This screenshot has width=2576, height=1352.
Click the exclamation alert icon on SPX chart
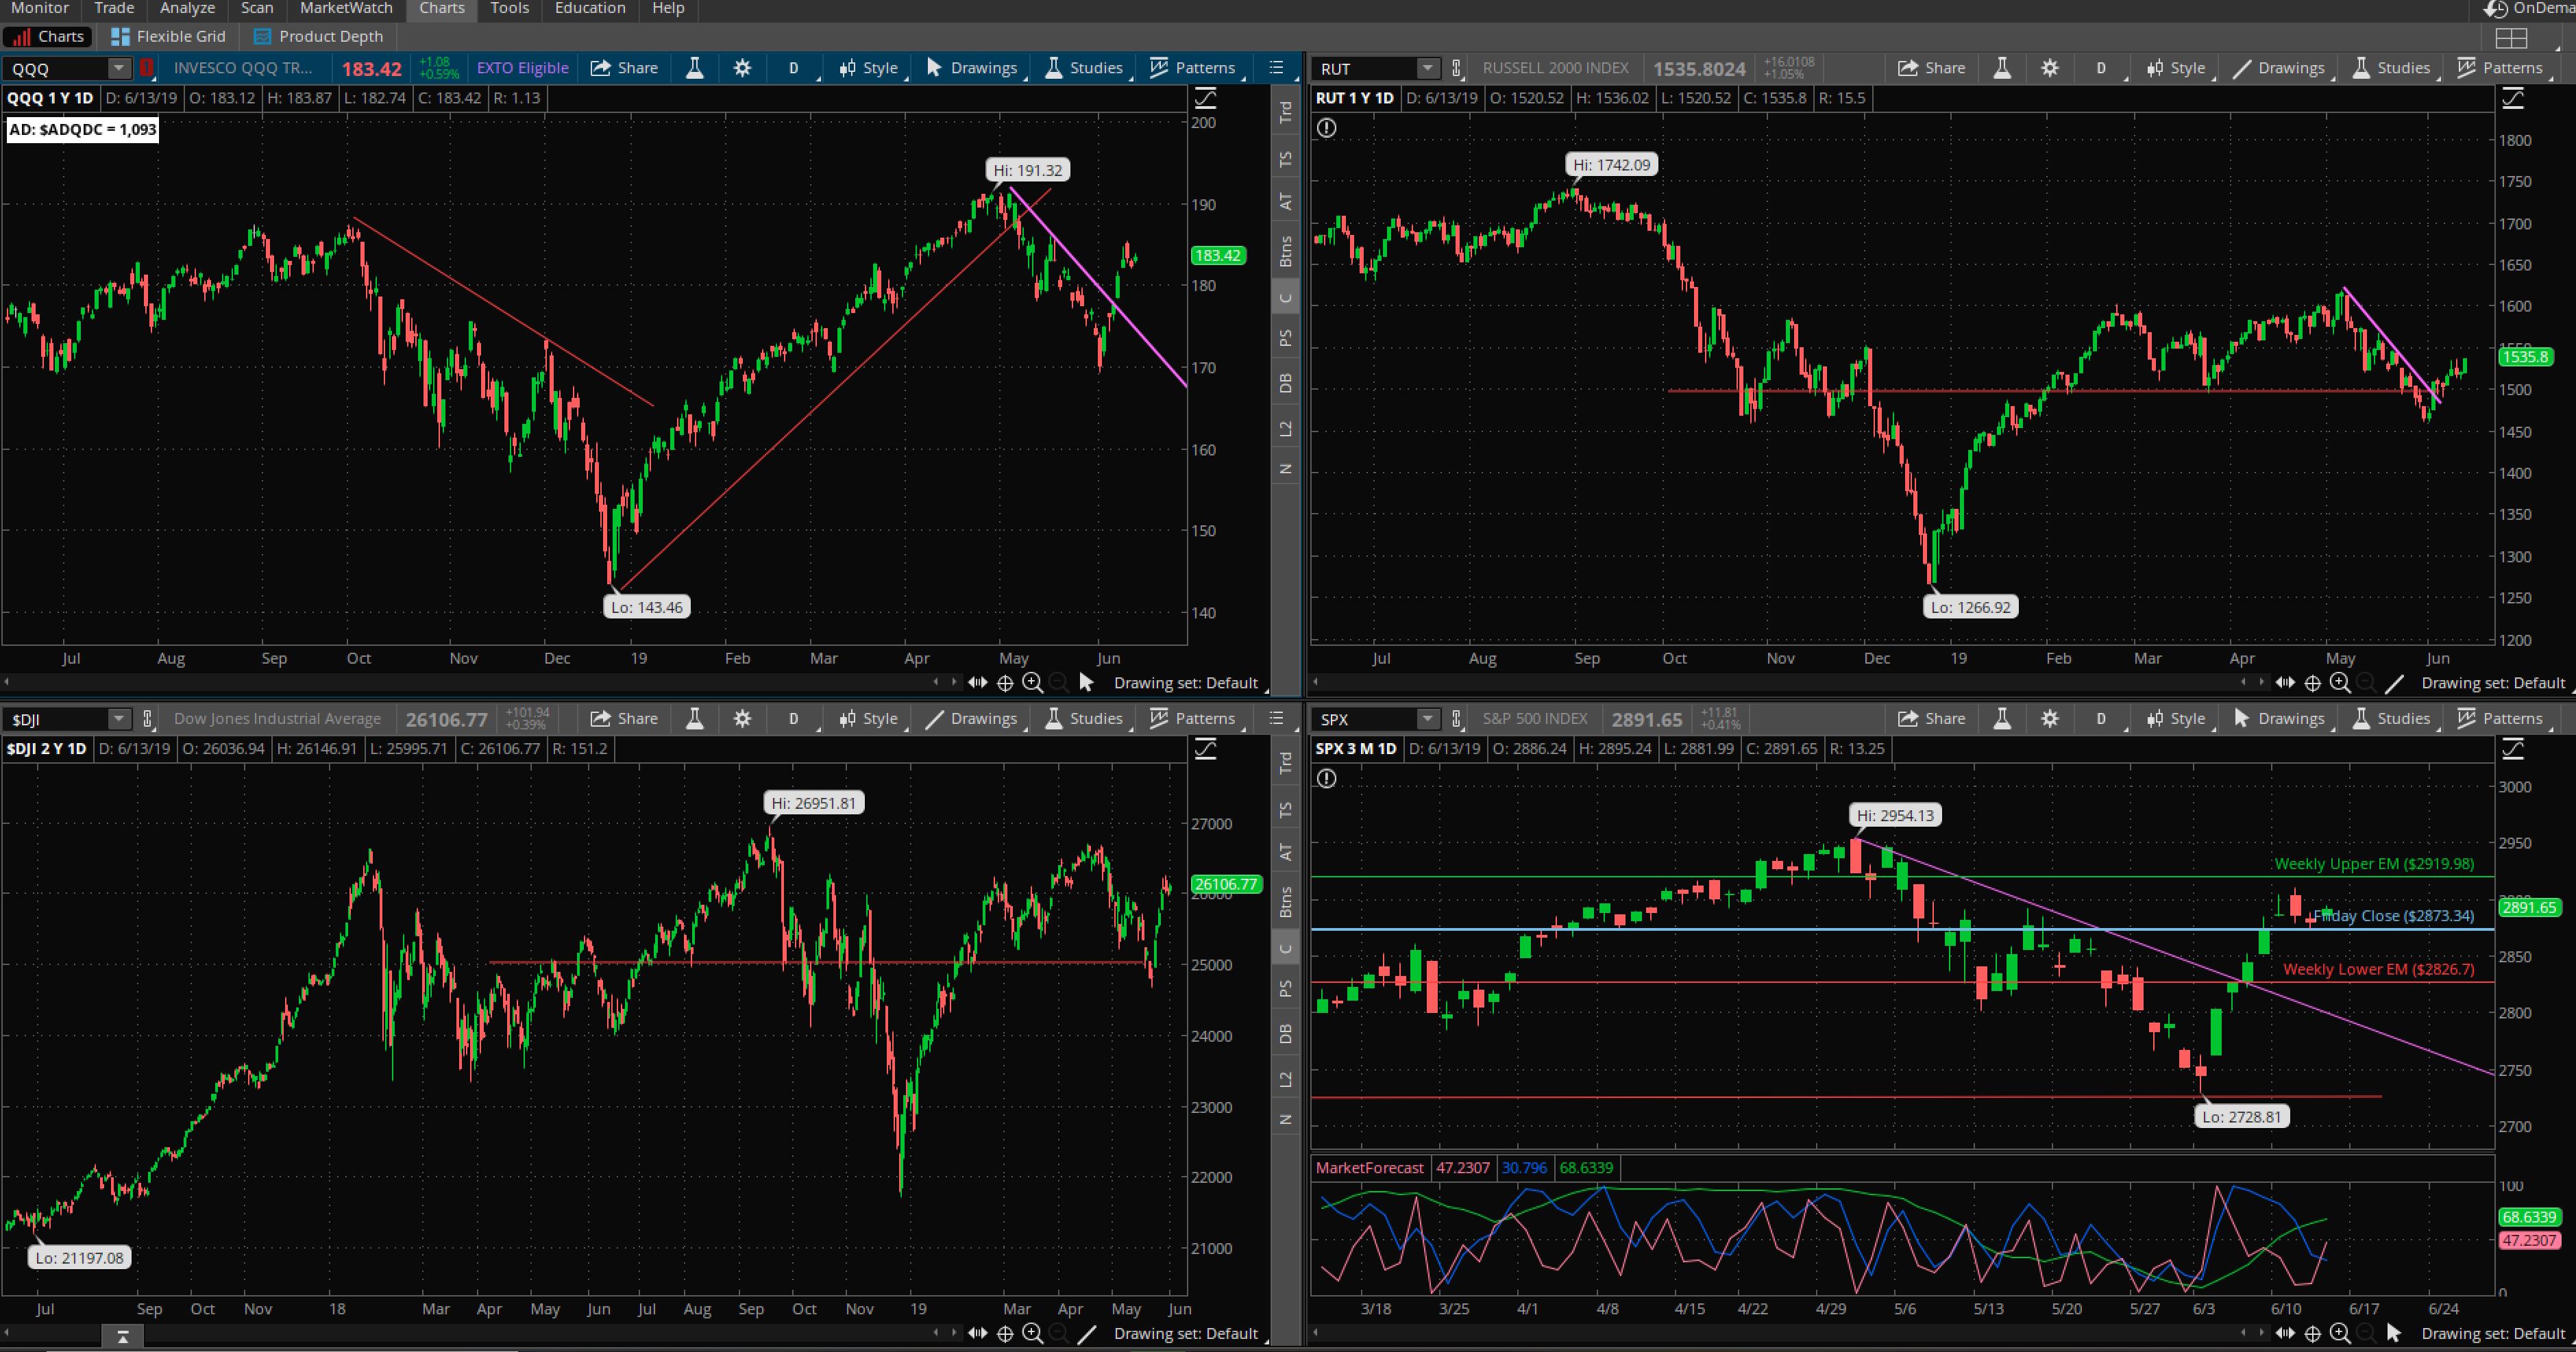pos(1326,779)
